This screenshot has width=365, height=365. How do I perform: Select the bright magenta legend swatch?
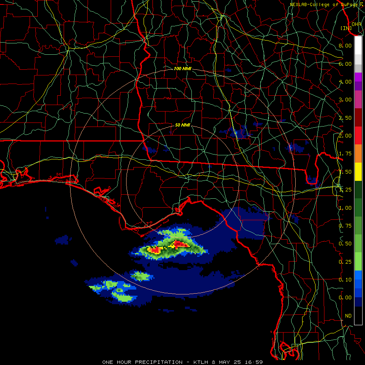click(x=358, y=77)
